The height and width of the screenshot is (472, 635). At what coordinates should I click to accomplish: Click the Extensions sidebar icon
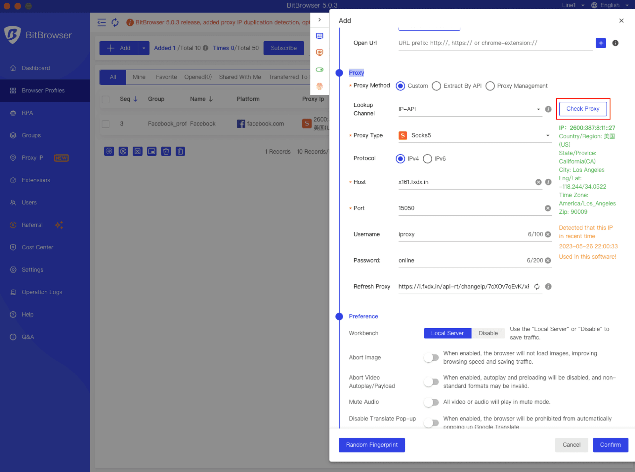(14, 180)
